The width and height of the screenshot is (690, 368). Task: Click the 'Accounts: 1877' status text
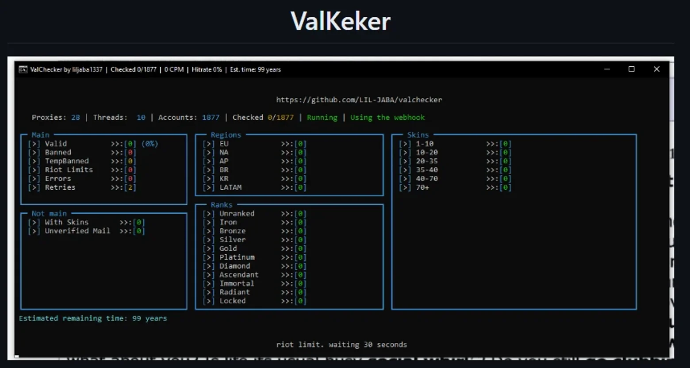189,117
